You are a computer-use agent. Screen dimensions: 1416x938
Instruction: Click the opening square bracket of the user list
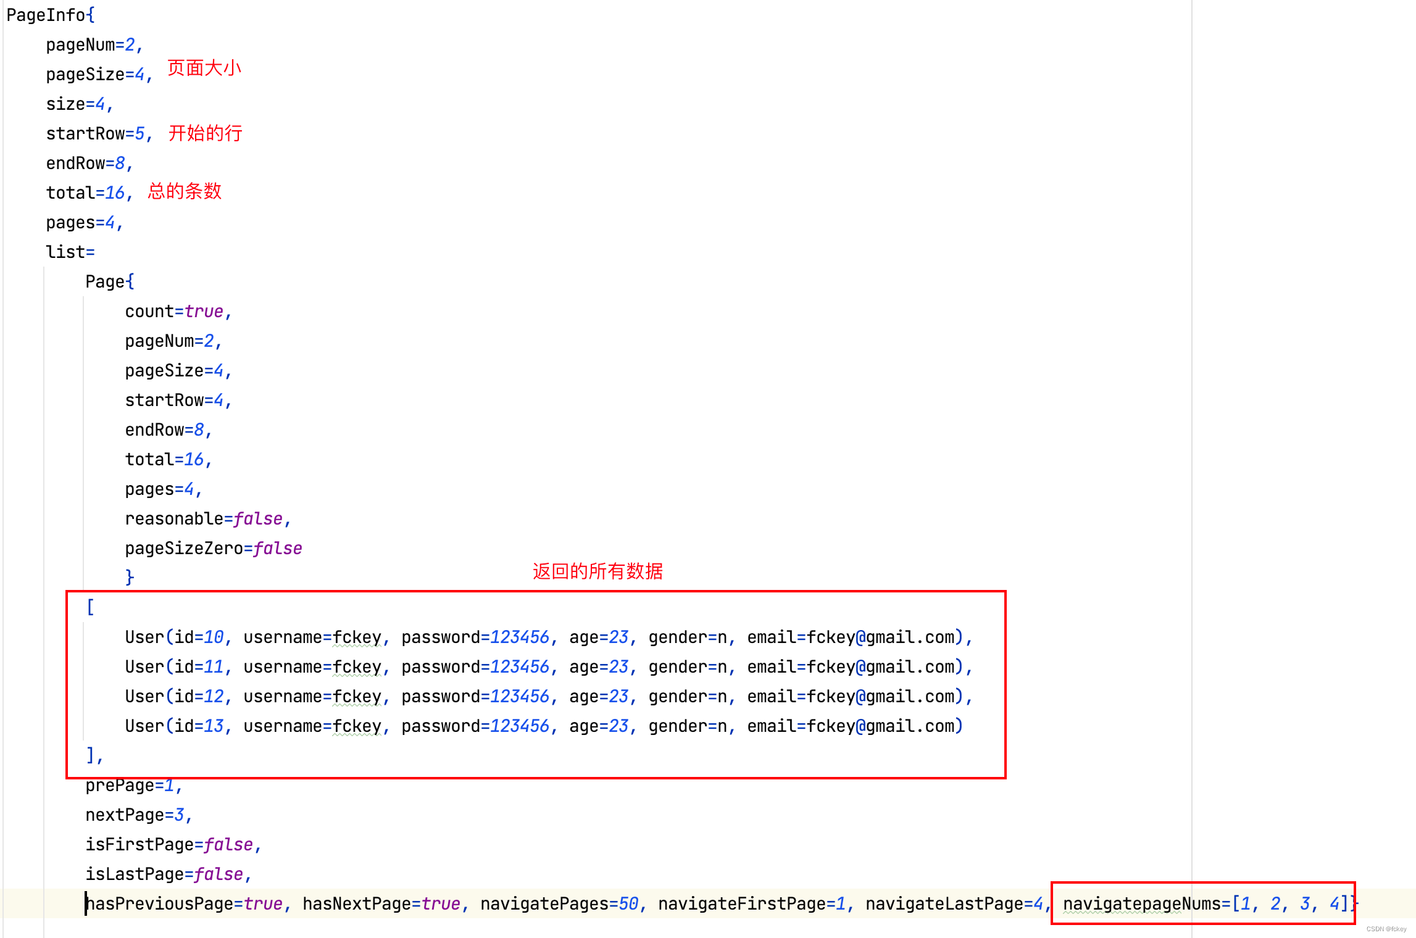tap(90, 607)
